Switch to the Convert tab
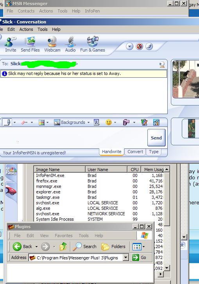This screenshot has height=284, width=199. (135, 152)
